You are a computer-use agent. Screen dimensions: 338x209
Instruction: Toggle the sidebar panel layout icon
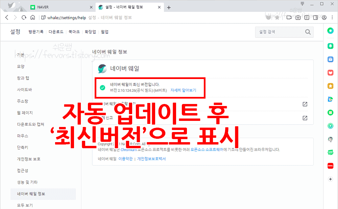point(316,18)
